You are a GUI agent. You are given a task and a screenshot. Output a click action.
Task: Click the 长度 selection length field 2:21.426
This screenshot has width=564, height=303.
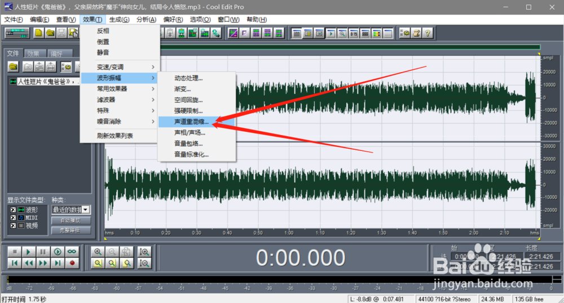pos(541,257)
